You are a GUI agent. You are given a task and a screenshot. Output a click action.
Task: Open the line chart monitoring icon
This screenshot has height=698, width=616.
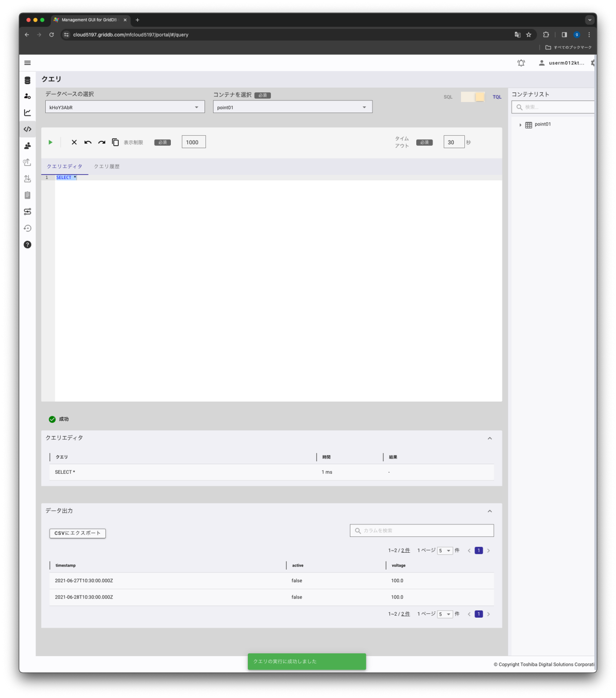coord(27,113)
